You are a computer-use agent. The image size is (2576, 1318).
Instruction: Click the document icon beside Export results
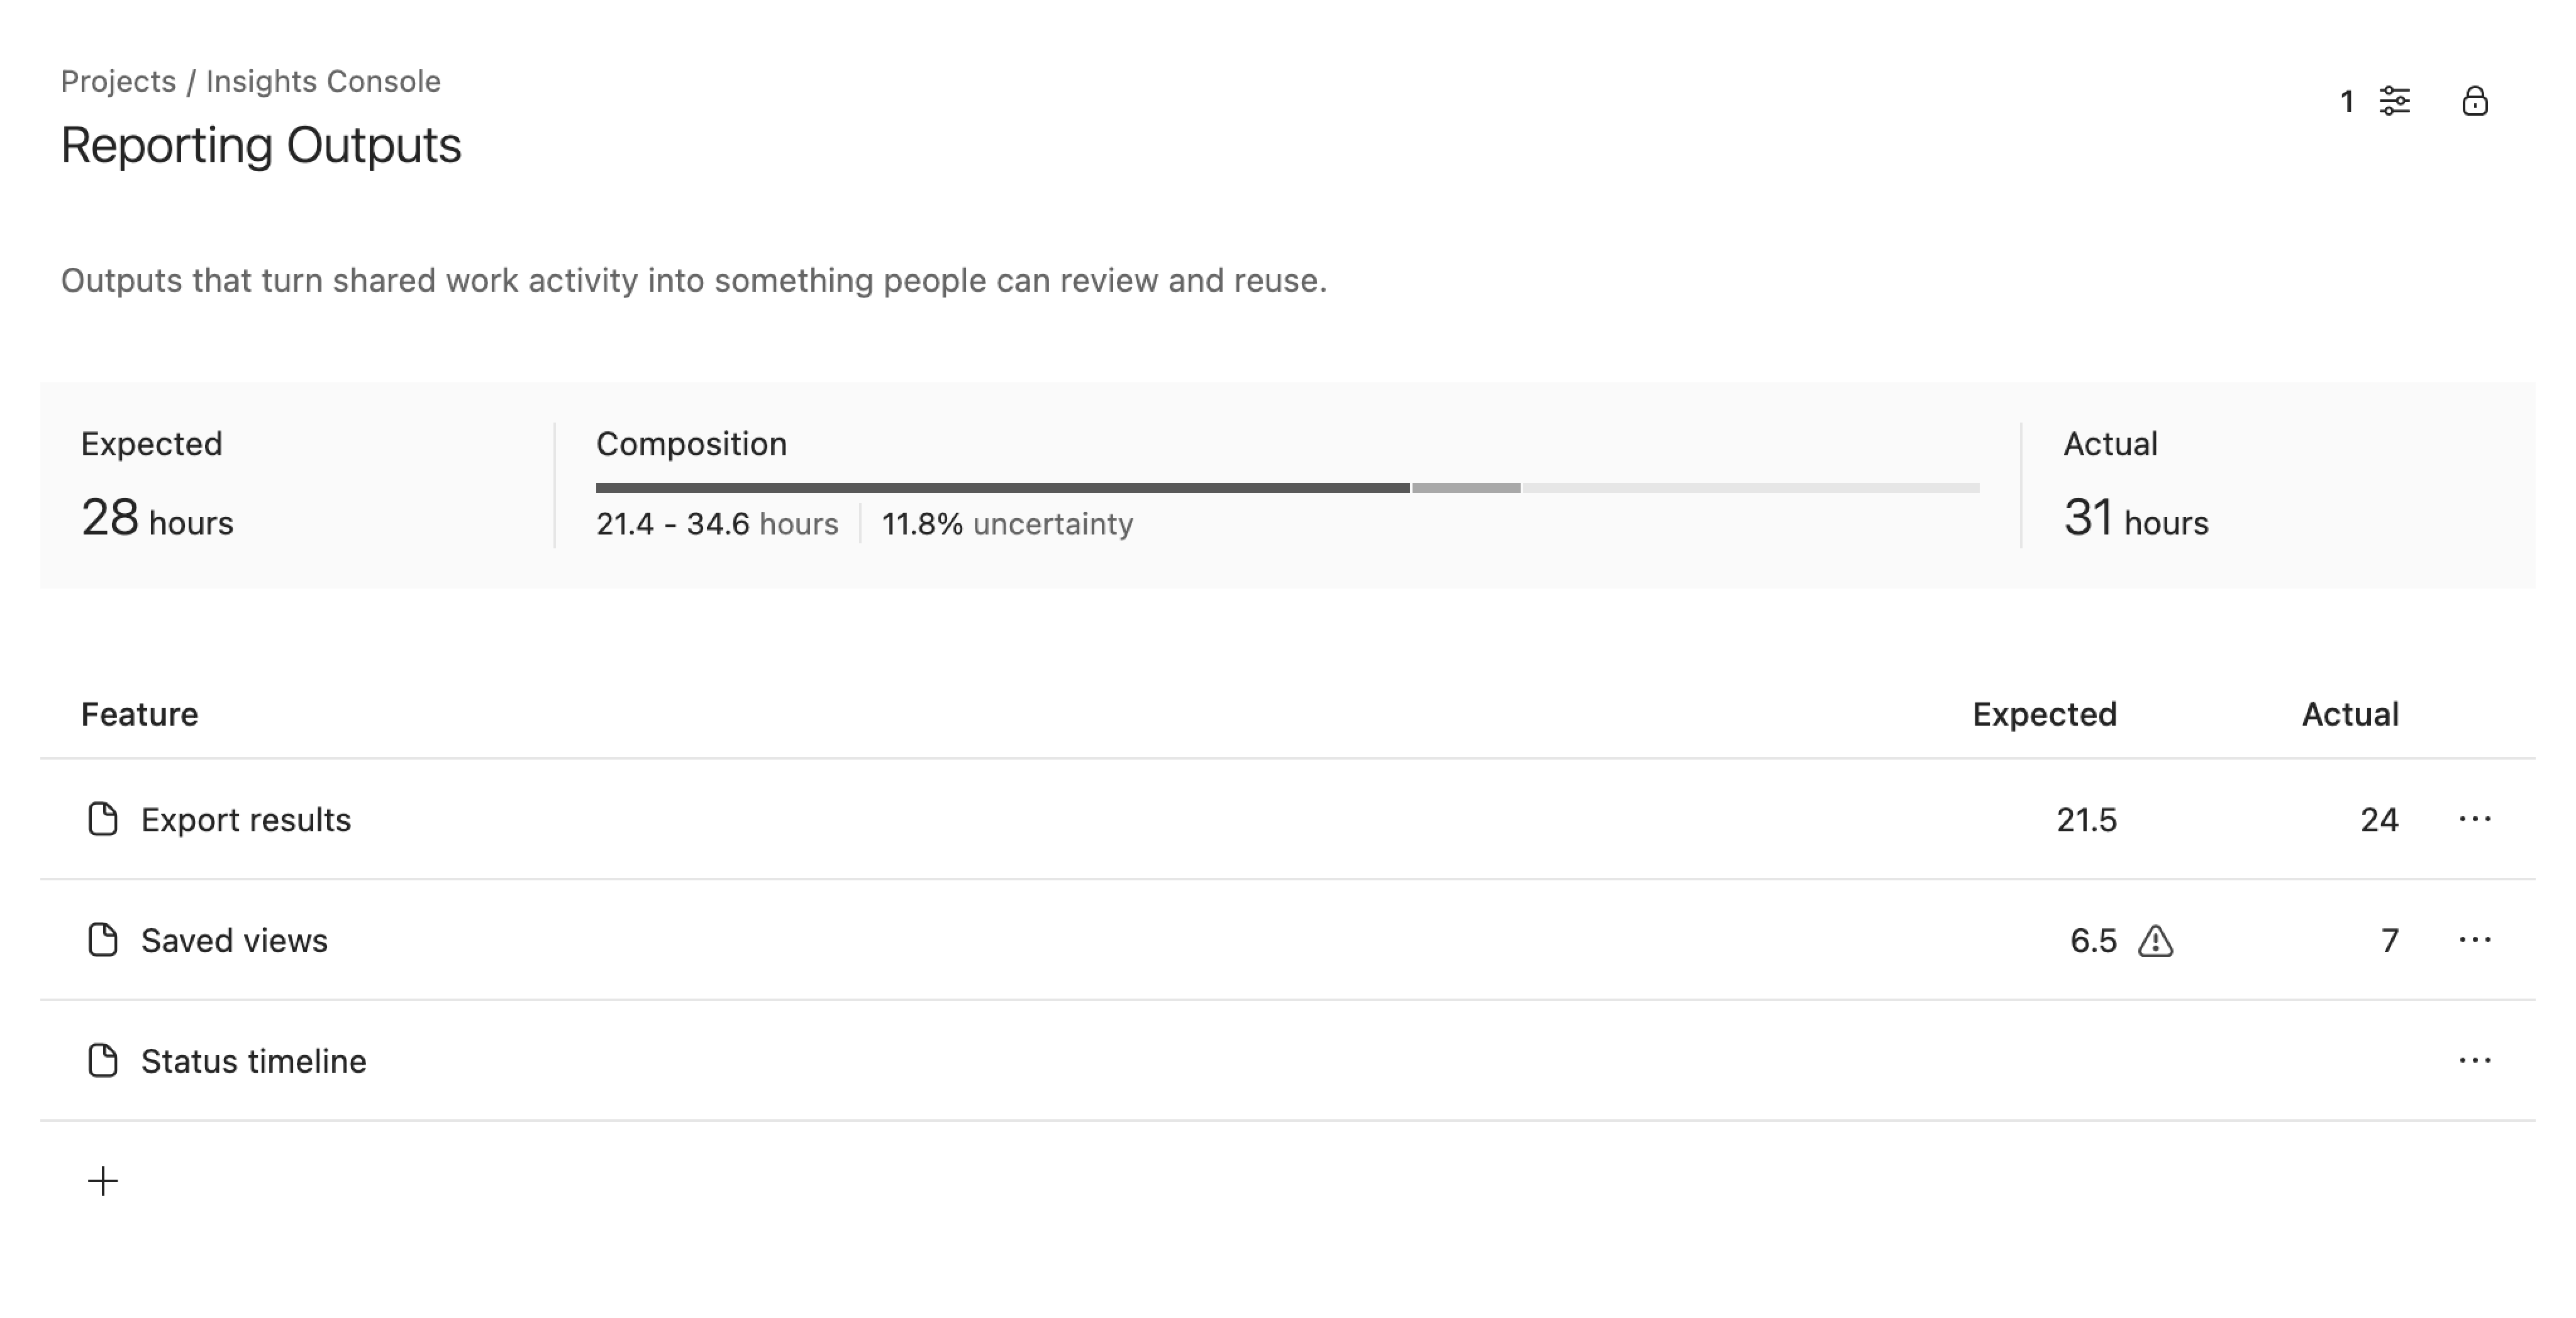103,819
